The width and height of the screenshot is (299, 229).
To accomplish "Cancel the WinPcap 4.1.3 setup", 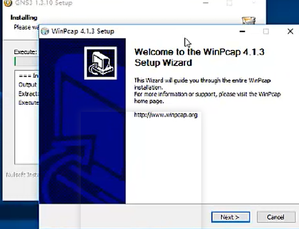I will point(276,217).
